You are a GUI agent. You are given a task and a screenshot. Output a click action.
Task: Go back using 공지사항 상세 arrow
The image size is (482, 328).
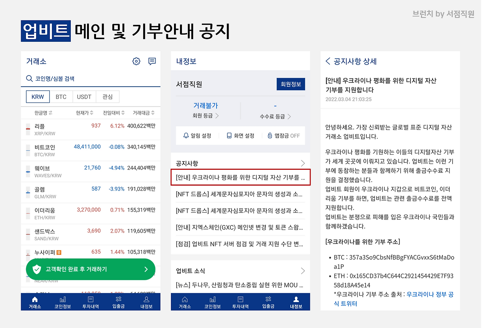pyautogui.click(x=328, y=61)
